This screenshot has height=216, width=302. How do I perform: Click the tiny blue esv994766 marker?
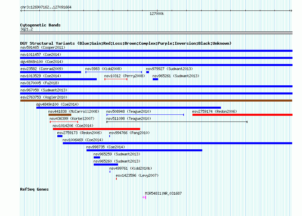[110, 136]
